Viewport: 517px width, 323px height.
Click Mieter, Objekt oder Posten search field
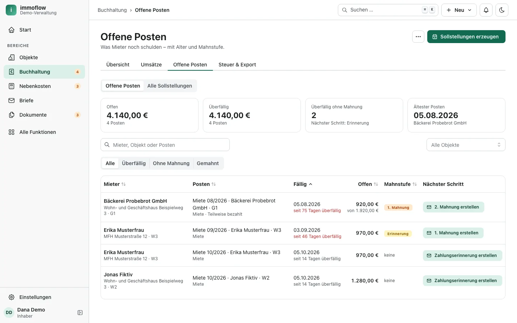165,145
